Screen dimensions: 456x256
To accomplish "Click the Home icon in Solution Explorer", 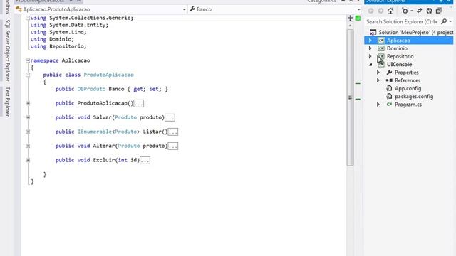I will click(390, 11).
